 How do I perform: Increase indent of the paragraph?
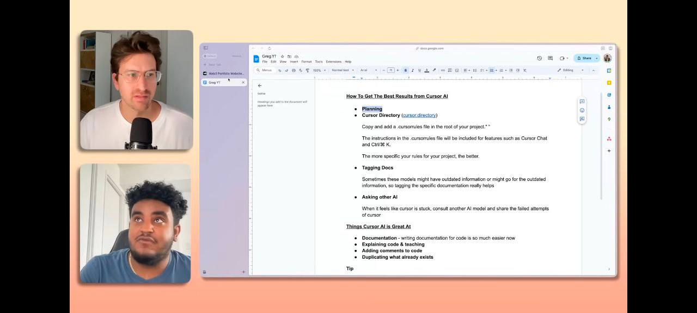pyautogui.click(x=518, y=70)
